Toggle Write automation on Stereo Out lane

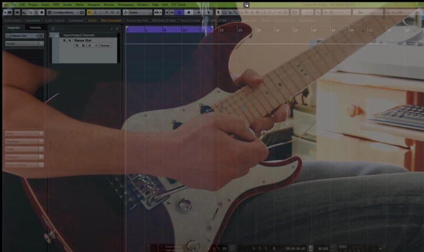click(x=83, y=45)
